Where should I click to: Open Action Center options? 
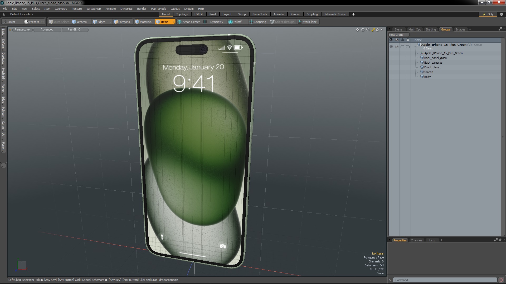[x=189, y=22]
